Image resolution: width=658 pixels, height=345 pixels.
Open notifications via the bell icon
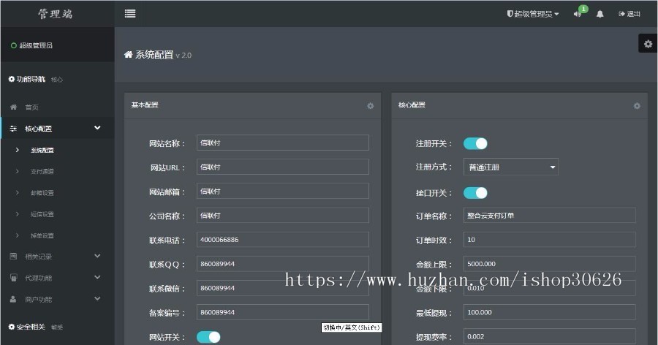coord(600,14)
